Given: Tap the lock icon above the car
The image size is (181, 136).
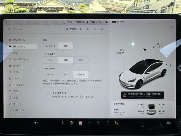Looking at the screenshot, I should tap(145, 49).
